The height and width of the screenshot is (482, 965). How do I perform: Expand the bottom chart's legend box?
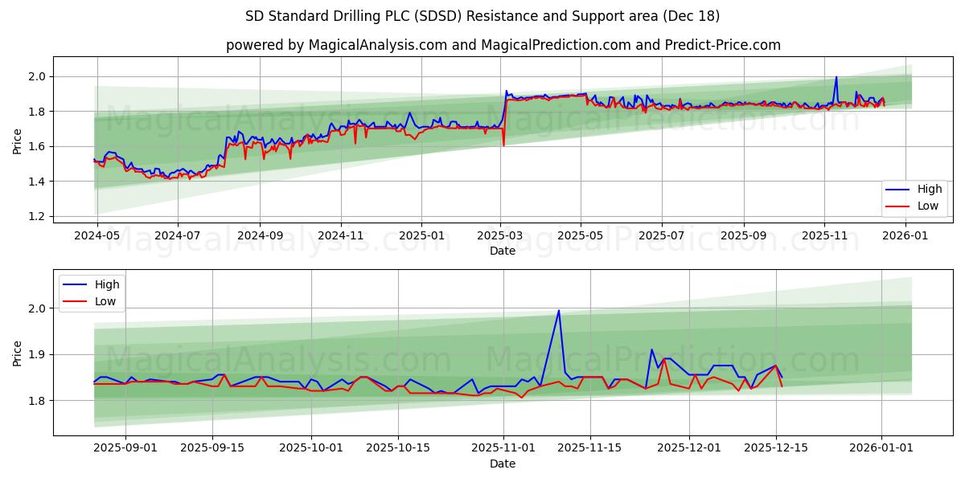click(x=92, y=293)
